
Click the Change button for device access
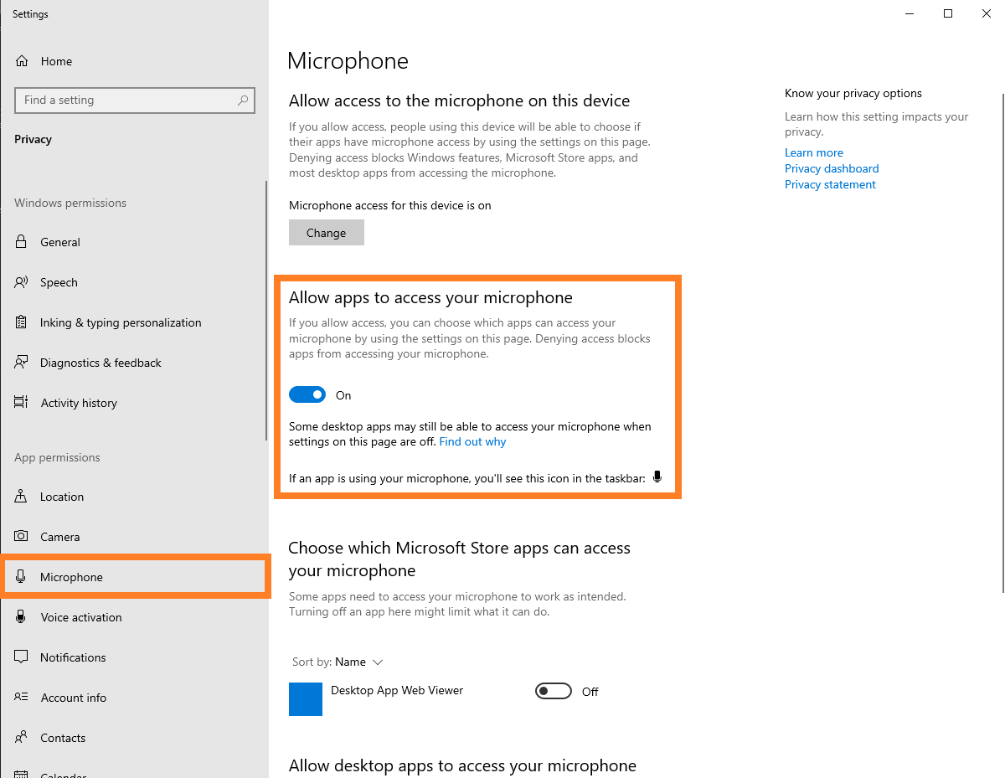[327, 233]
